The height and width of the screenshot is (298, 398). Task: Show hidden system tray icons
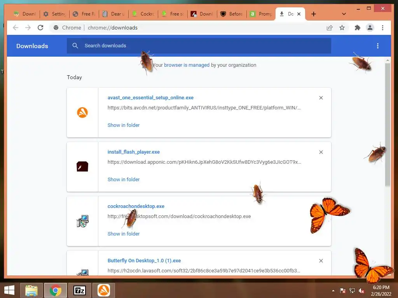point(333,291)
